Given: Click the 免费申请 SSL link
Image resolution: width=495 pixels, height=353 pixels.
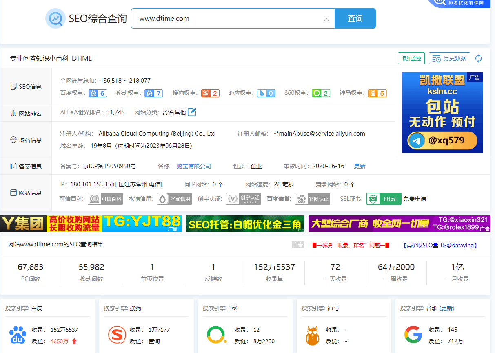Looking at the screenshot, I should pos(415,199).
